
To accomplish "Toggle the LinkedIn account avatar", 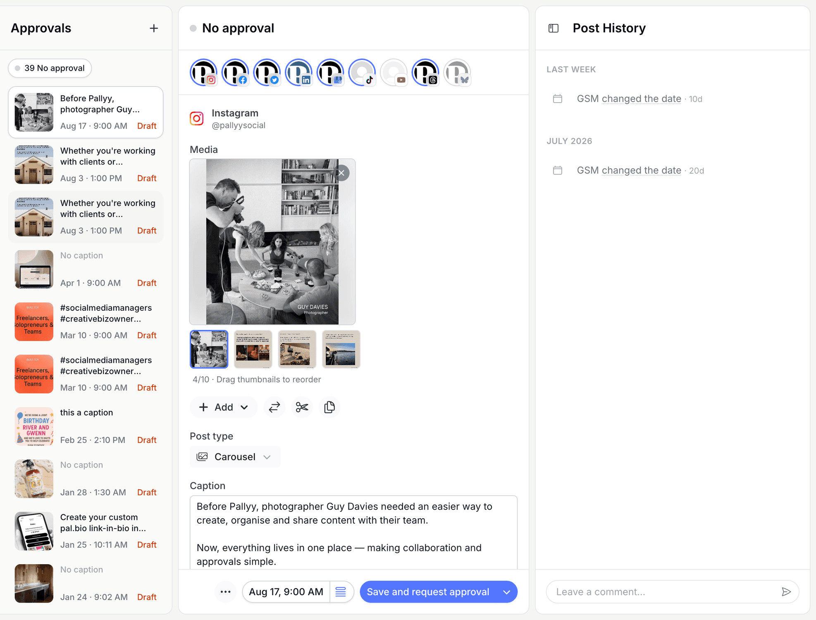I will click(298, 72).
